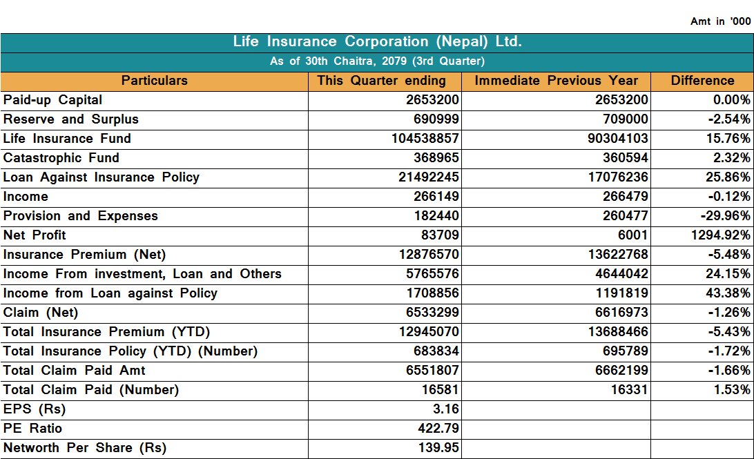Screen dimensions: 754x459
Task: Click Life Insurance Fund difference 15.76%
Action: coord(728,139)
